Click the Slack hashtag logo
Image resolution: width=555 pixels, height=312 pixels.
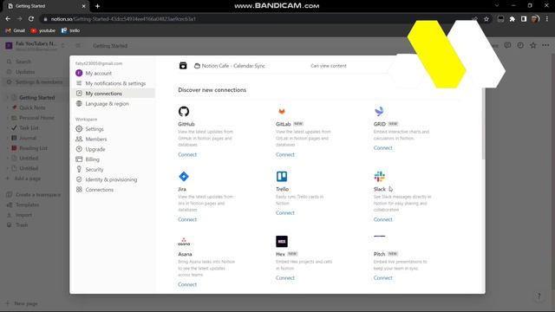coord(380,176)
